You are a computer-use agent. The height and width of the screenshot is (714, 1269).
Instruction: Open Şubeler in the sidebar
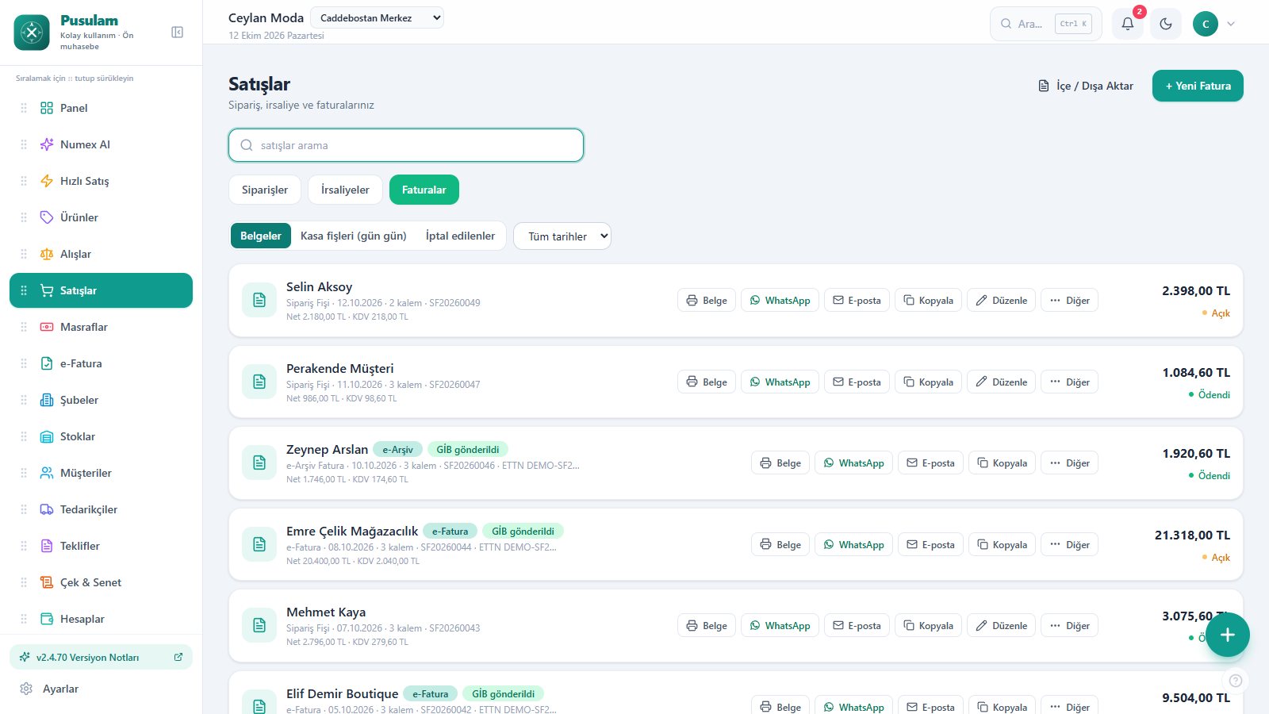tap(101, 400)
